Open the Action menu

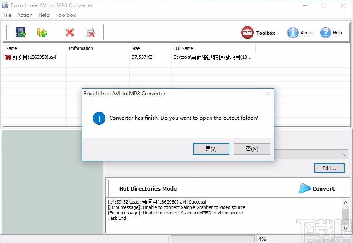point(24,15)
